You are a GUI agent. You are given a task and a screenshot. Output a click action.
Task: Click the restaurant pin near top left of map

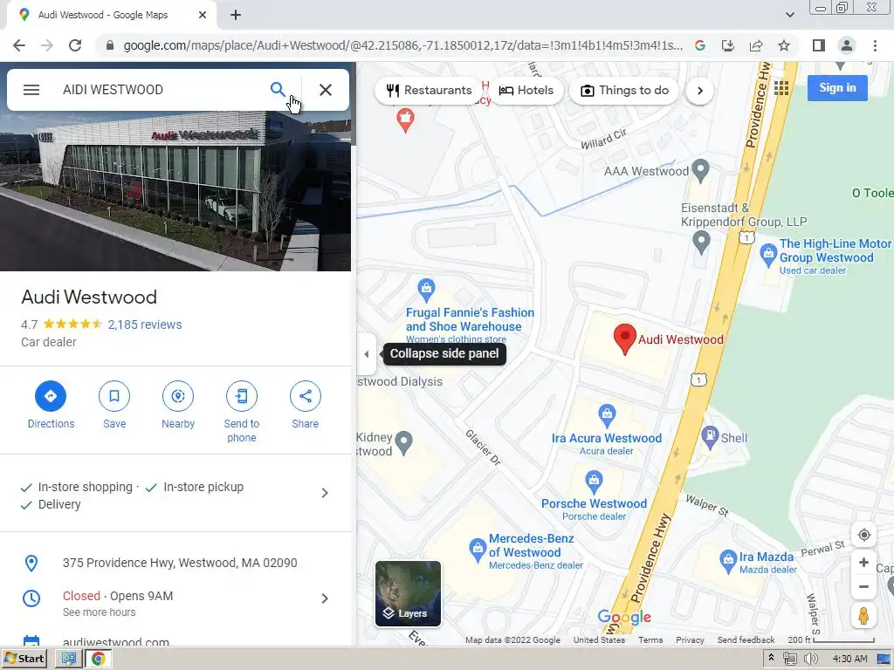click(x=405, y=119)
